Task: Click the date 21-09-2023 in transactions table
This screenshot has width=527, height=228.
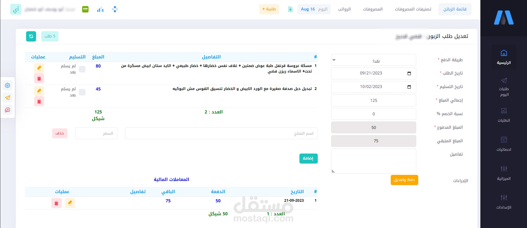Action: coord(294,200)
